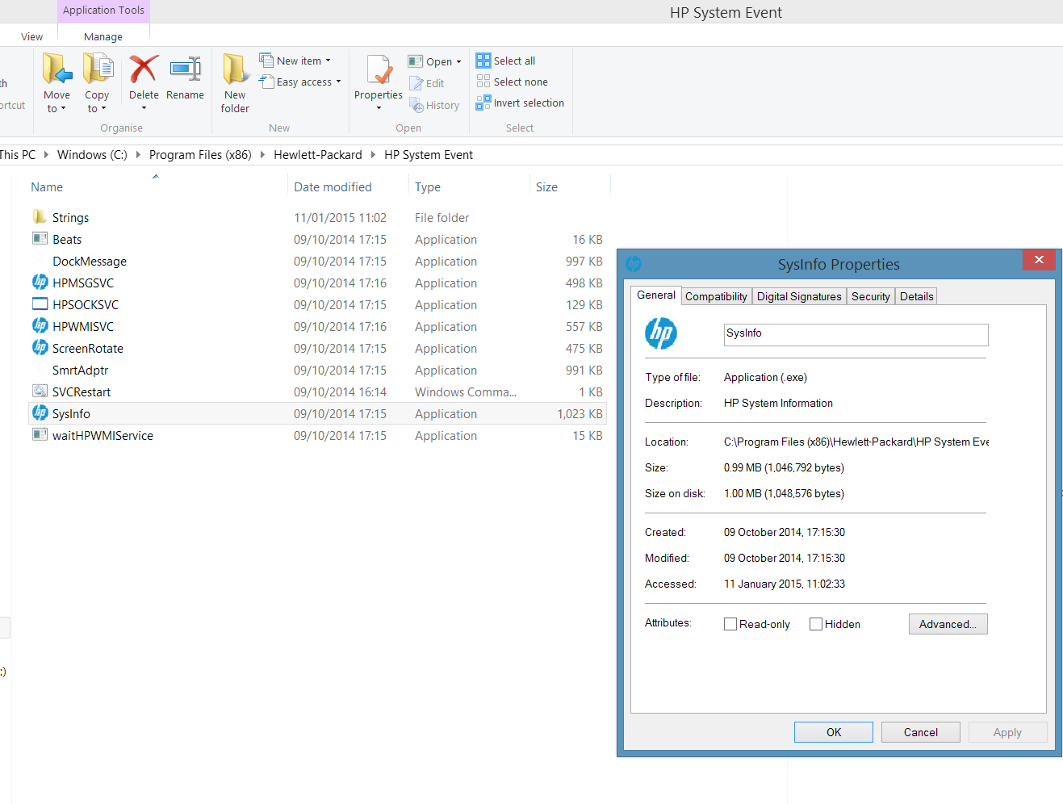The width and height of the screenshot is (1063, 804).
Task: Click the Move to folder icon
Action: [57, 69]
